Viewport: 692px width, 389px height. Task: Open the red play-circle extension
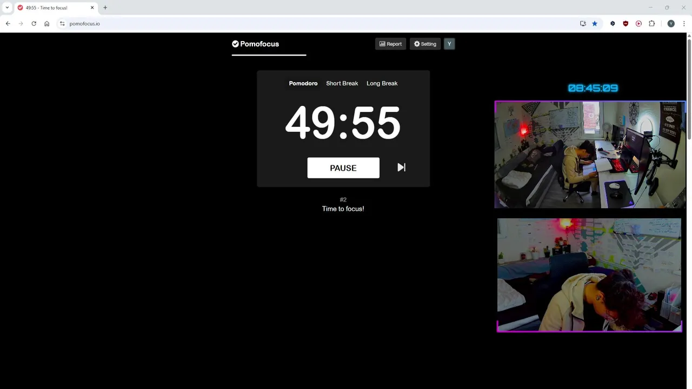tap(638, 24)
